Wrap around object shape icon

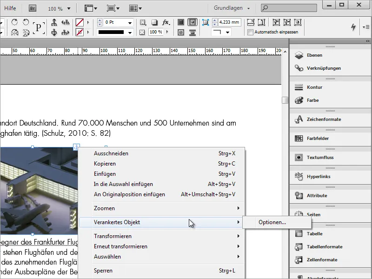pos(181,32)
